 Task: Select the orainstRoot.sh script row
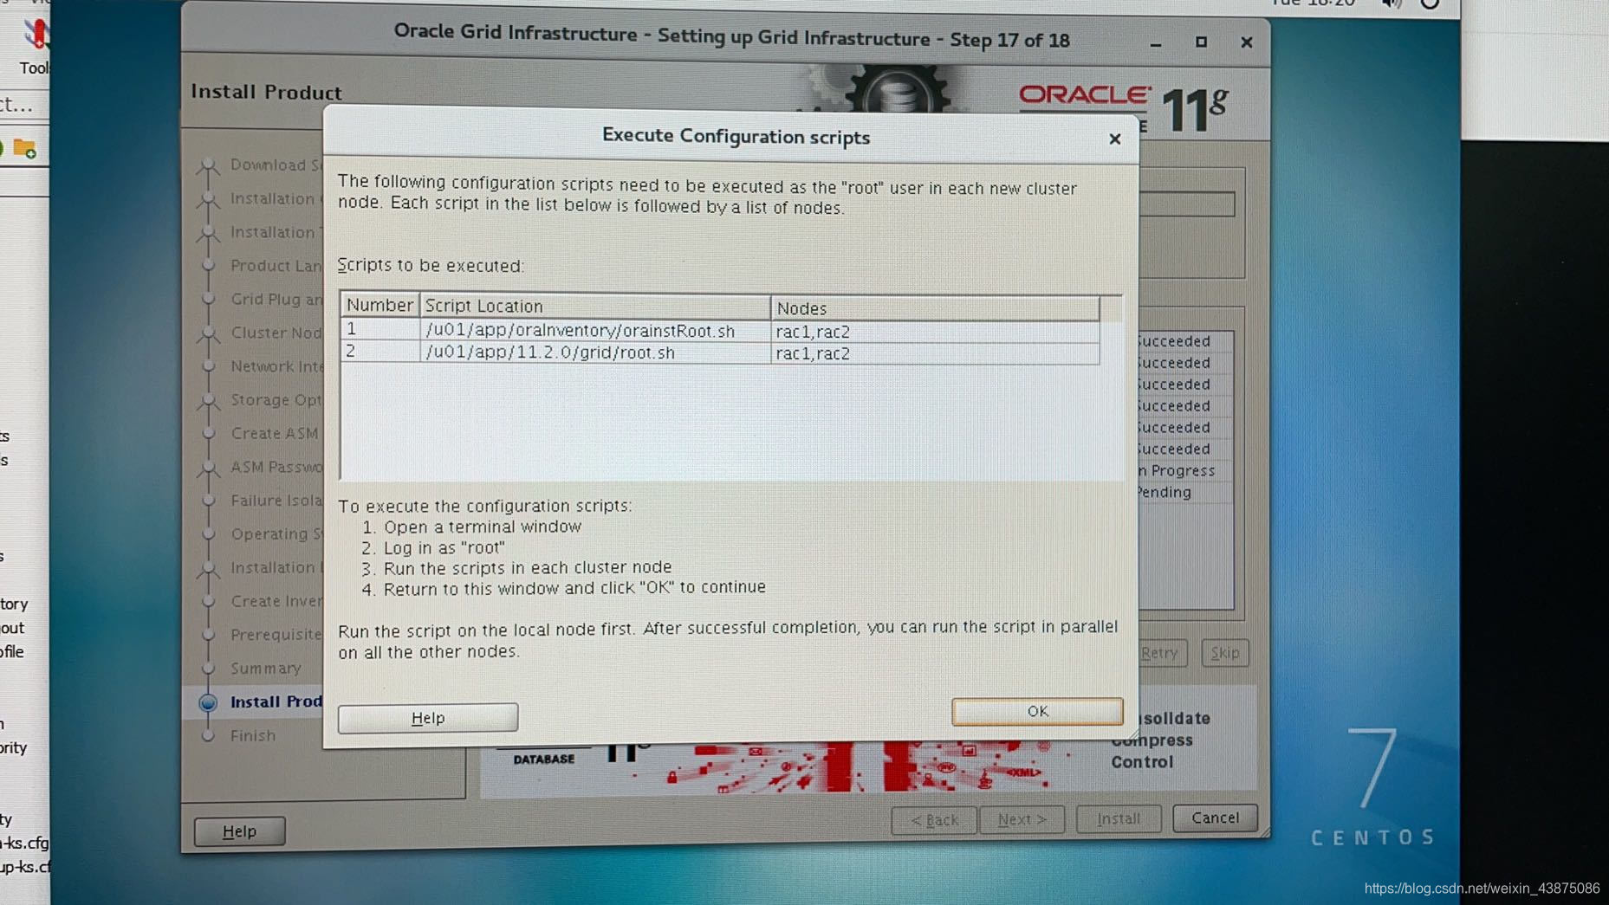[720, 331]
